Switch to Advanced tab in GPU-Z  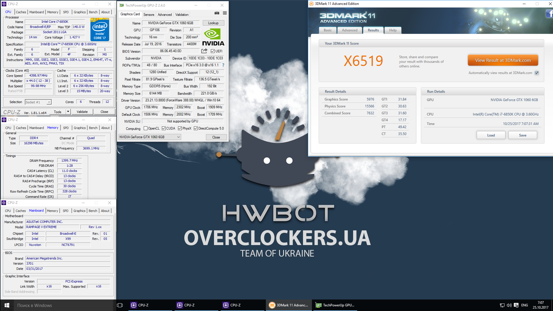tap(165, 15)
